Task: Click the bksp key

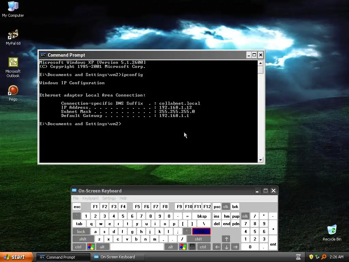Action: pyautogui.click(x=202, y=216)
